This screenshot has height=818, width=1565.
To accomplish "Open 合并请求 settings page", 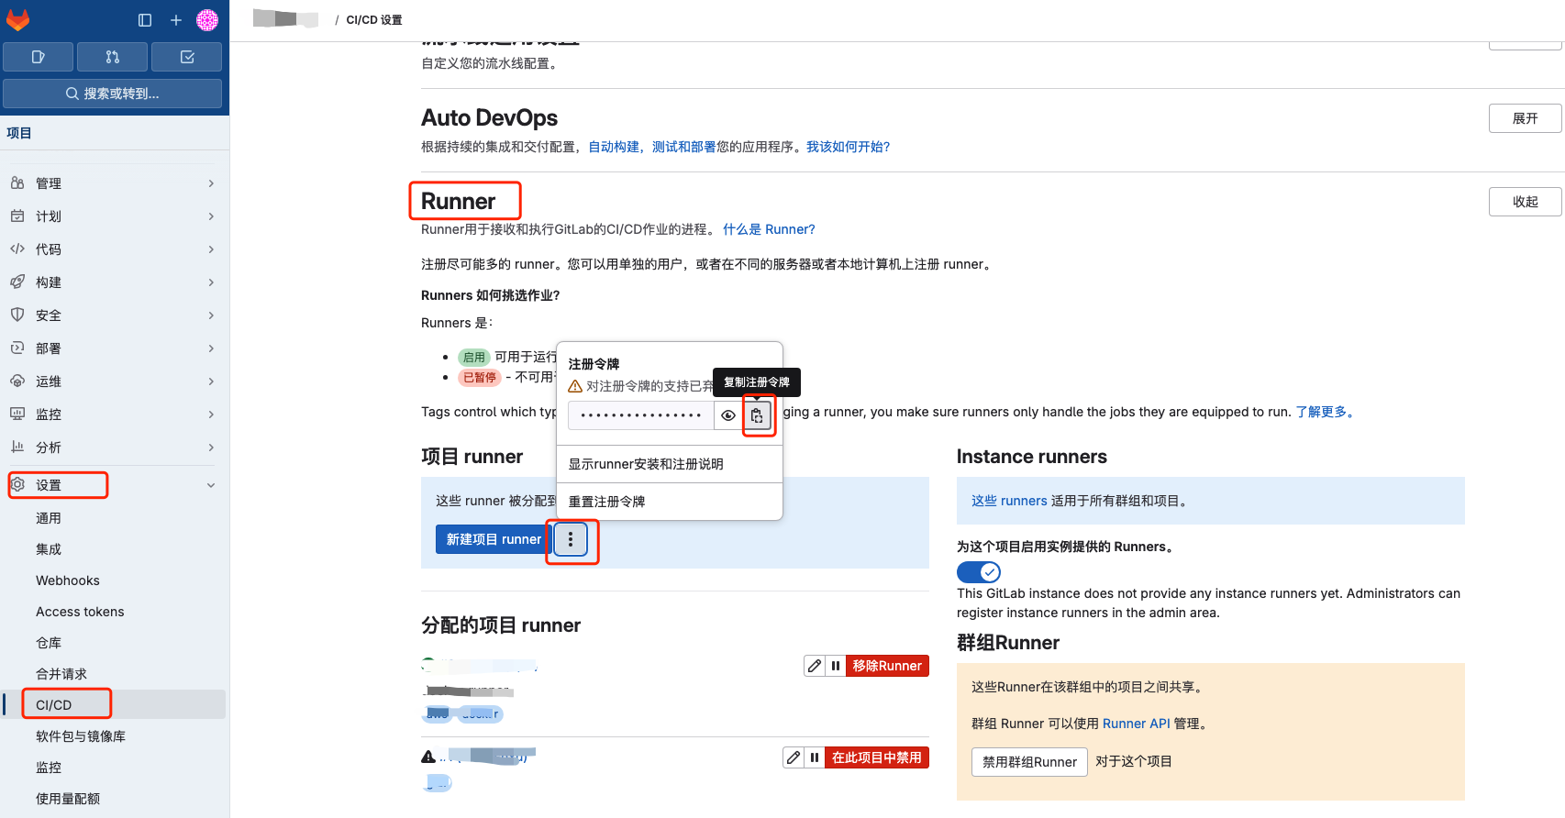I will coord(115,674).
